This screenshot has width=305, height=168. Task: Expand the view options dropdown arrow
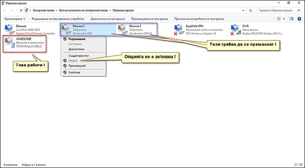tap(284, 19)
